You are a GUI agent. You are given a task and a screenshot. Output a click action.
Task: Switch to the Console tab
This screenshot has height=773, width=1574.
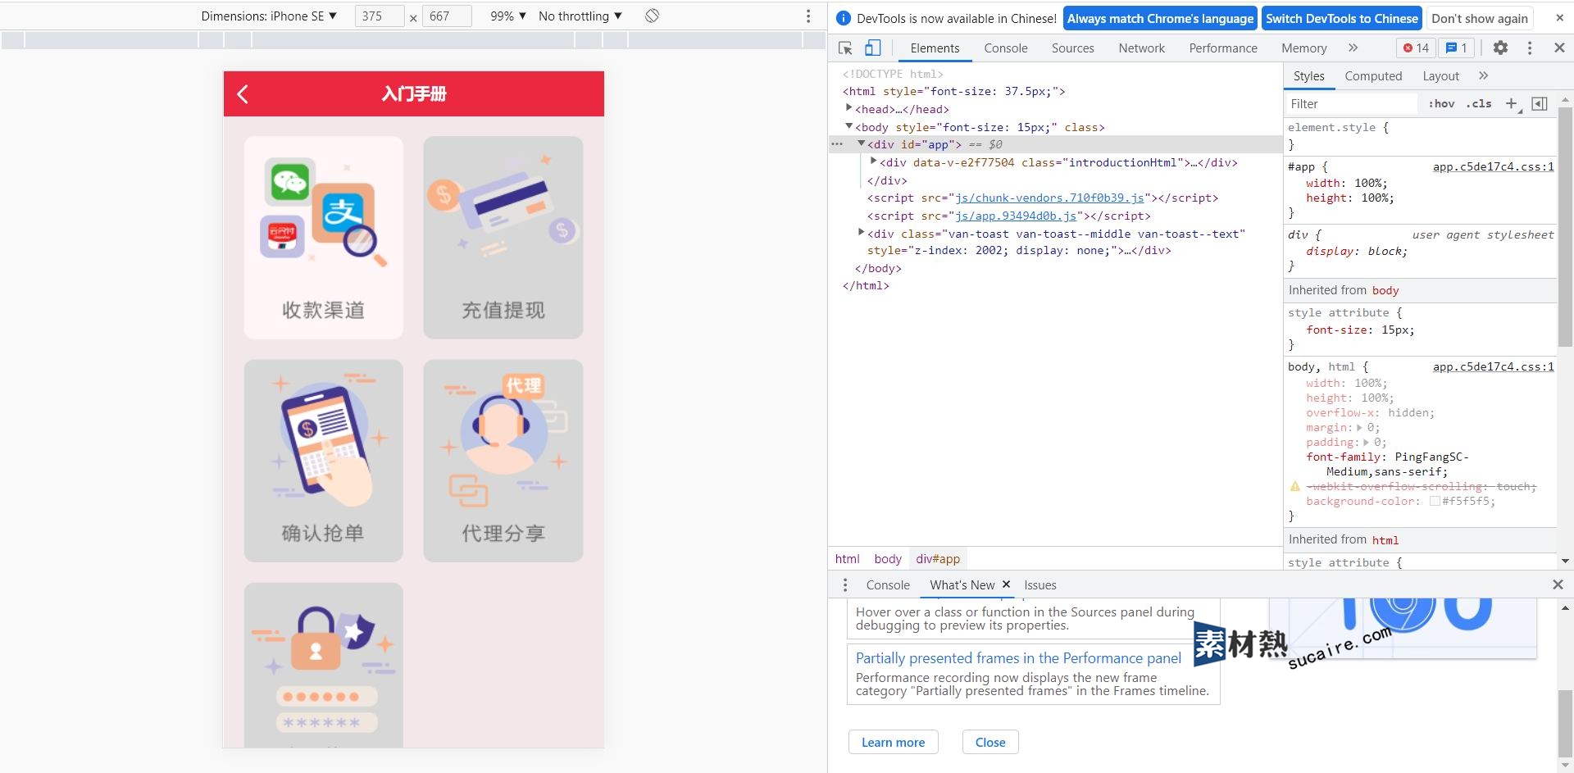point(1006,48)
